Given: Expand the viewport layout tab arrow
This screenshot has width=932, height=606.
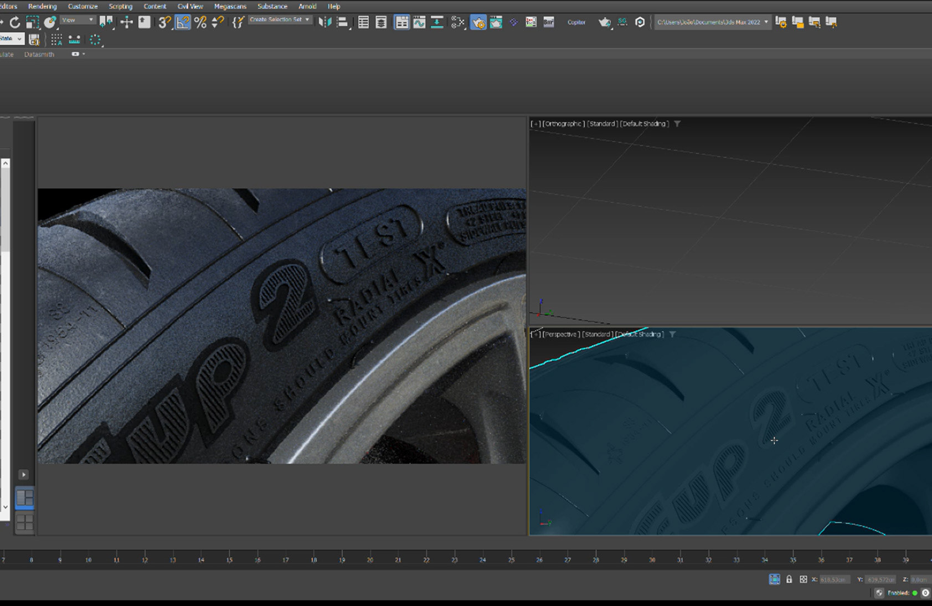Looking at the screenshot, I should tap(24, 474).
